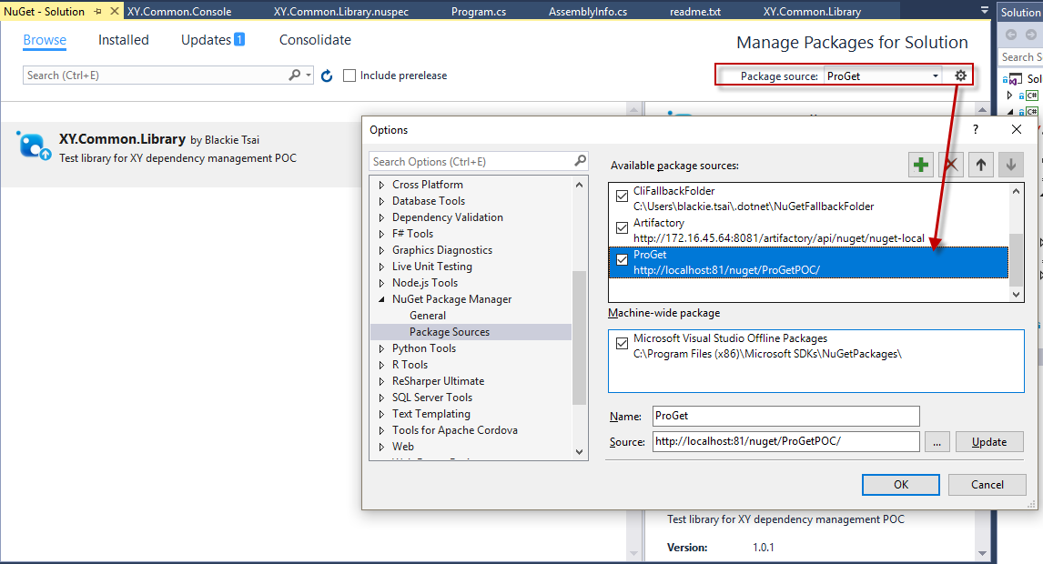The height and width of the screenshot is (564, 1043).
Task: Click the help question mark in Options dialog
Action: coord(976,130)
